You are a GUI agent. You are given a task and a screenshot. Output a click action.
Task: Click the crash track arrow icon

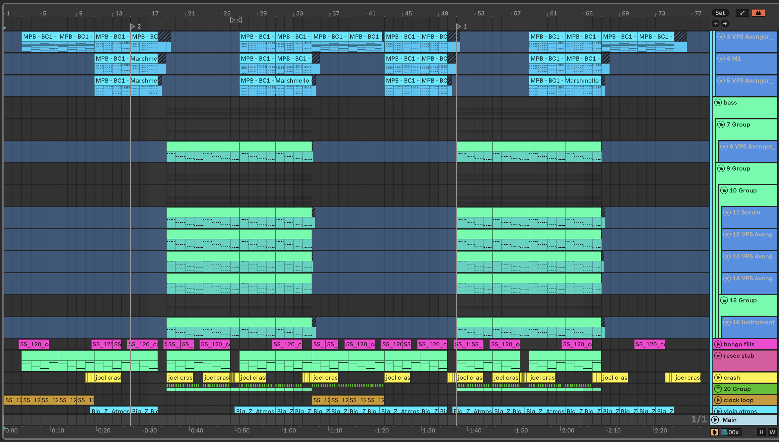[718, 378]
